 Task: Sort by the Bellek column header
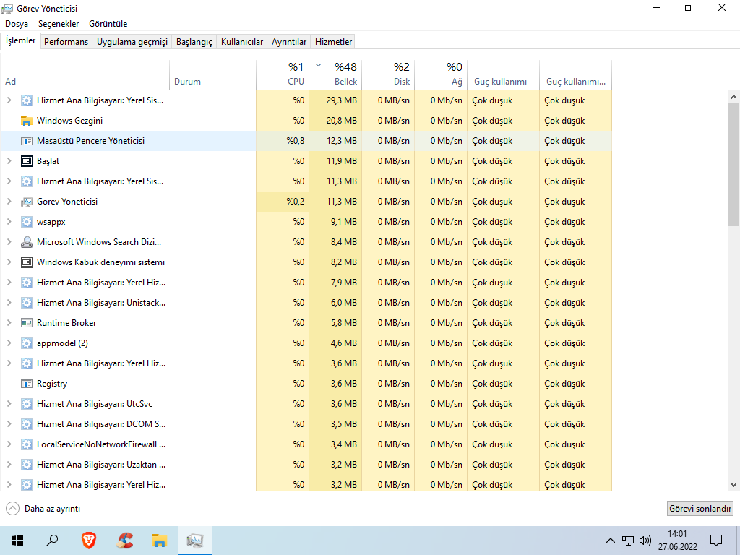tap(335, 74)
